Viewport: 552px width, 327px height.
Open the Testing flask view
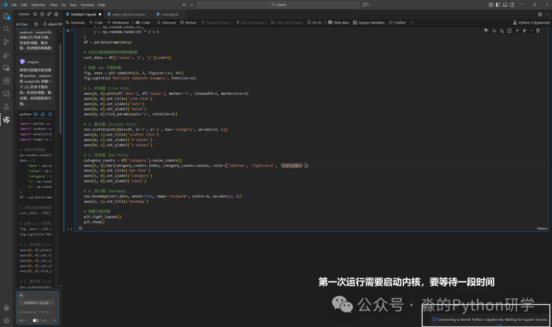pos(6,107)
